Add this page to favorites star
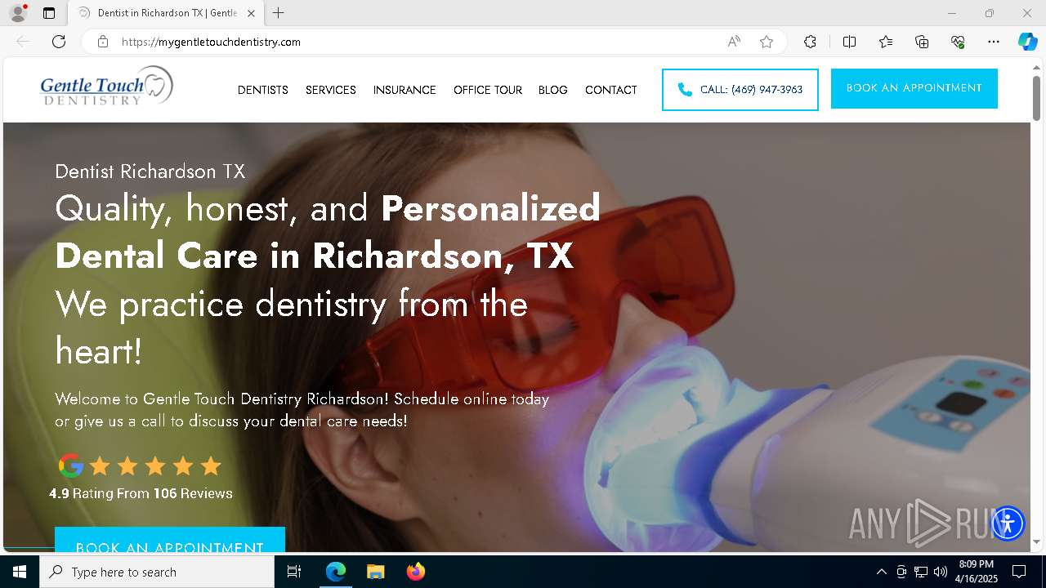 point(767,42)
